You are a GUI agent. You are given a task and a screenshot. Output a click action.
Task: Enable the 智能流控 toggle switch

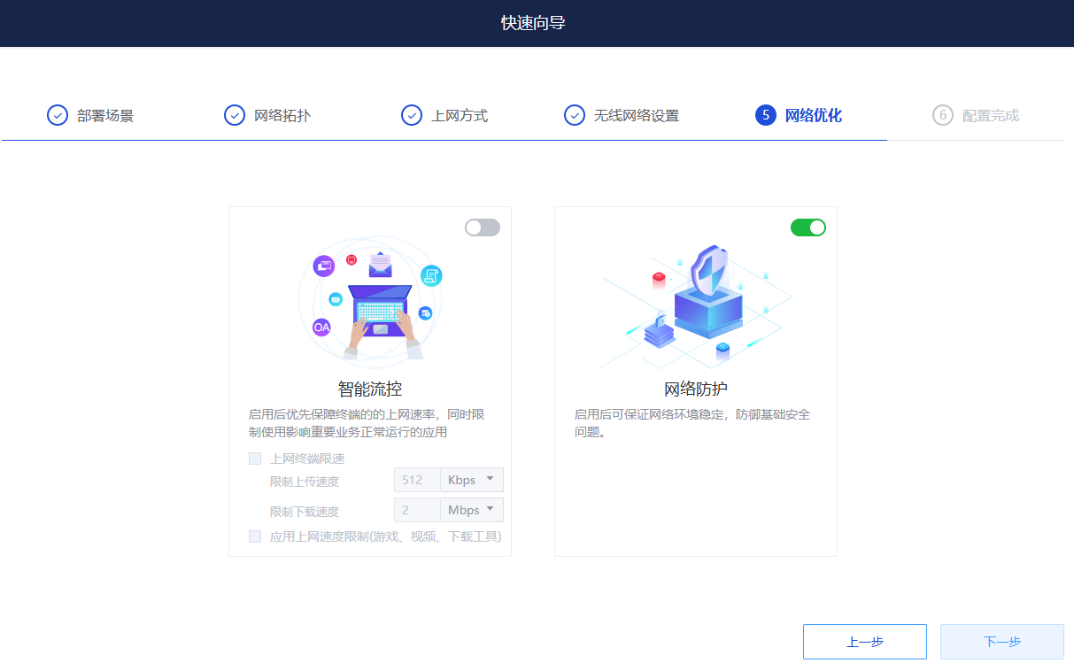(483, 227)
